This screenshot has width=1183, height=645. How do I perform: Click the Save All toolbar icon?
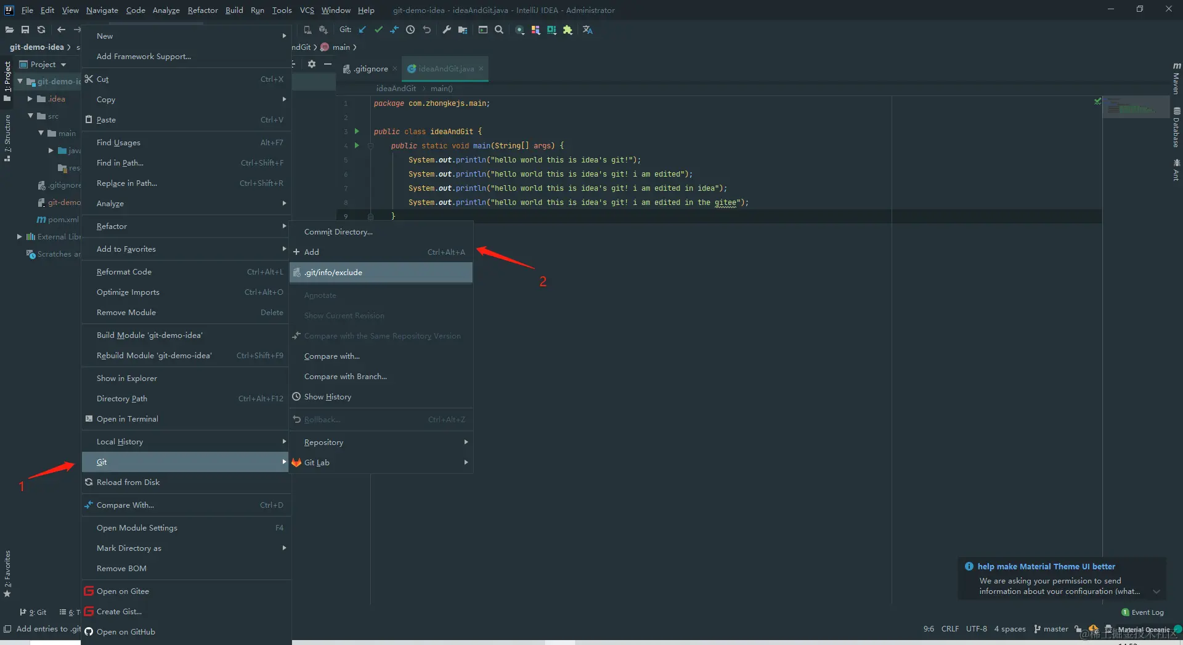[25, 30]
